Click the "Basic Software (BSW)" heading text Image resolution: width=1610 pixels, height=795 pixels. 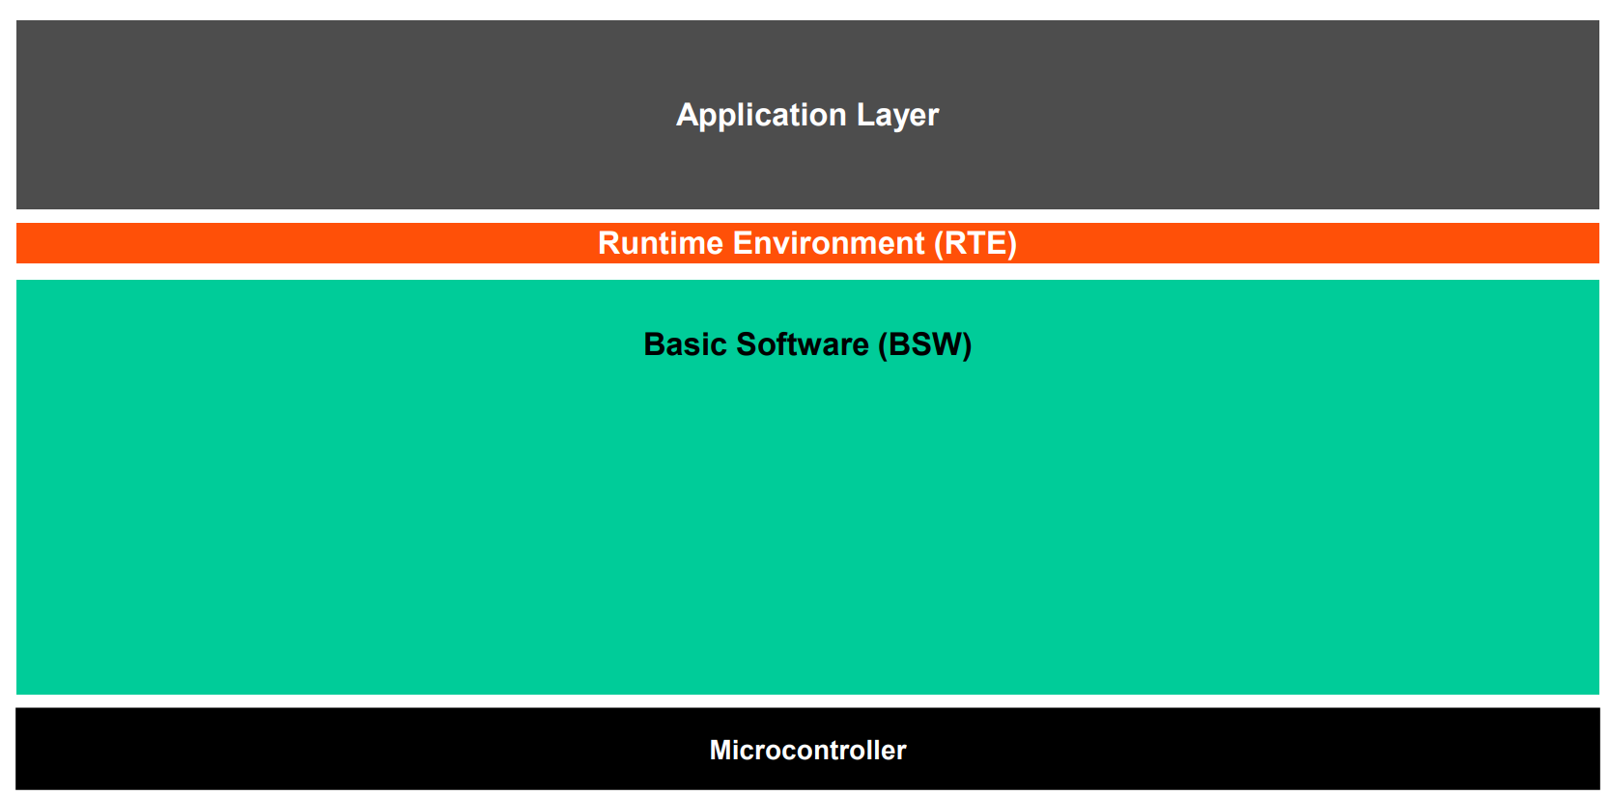807,344
